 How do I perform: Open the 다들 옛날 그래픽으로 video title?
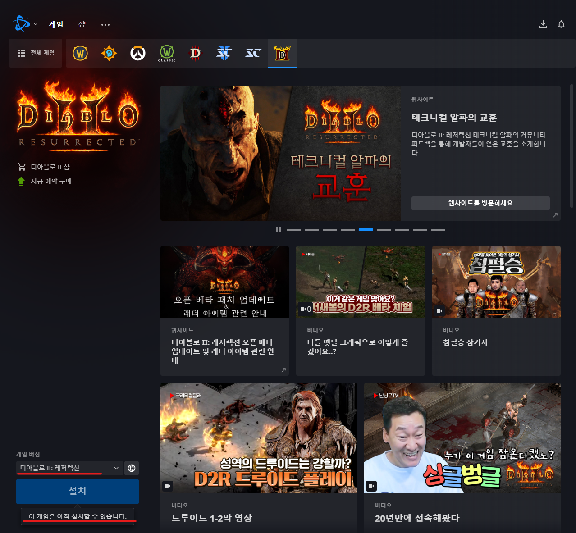pos(357,347)
